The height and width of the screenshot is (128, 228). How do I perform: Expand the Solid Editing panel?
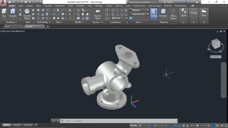coord(43,22)
